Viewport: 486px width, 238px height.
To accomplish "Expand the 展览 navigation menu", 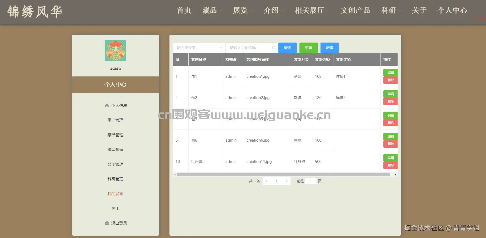I will (243, 11).
